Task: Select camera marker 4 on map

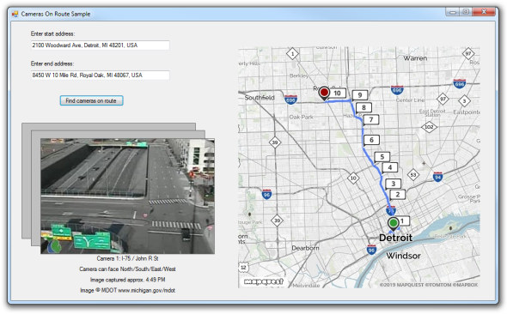Action: pos(389,167)
